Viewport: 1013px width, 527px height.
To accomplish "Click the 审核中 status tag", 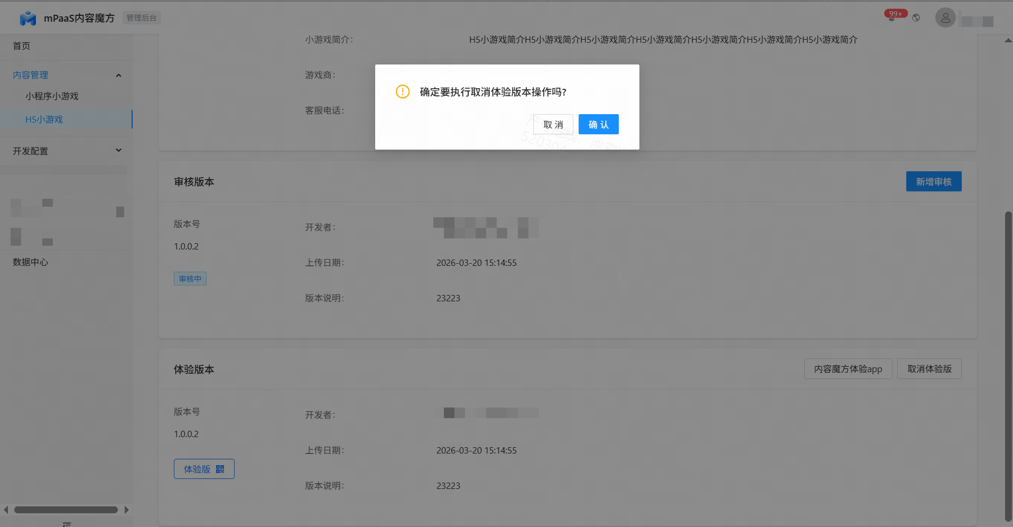I will [190, 279].
